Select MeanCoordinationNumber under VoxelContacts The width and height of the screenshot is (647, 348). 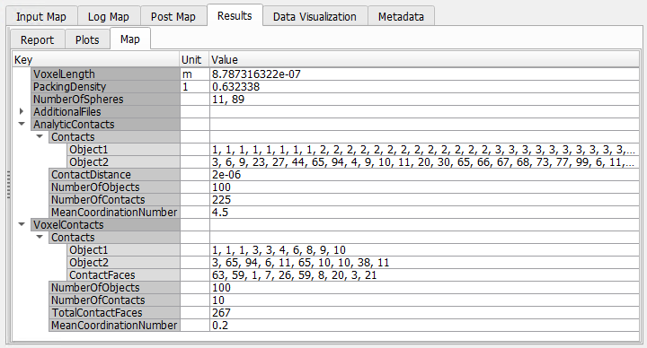114,326
